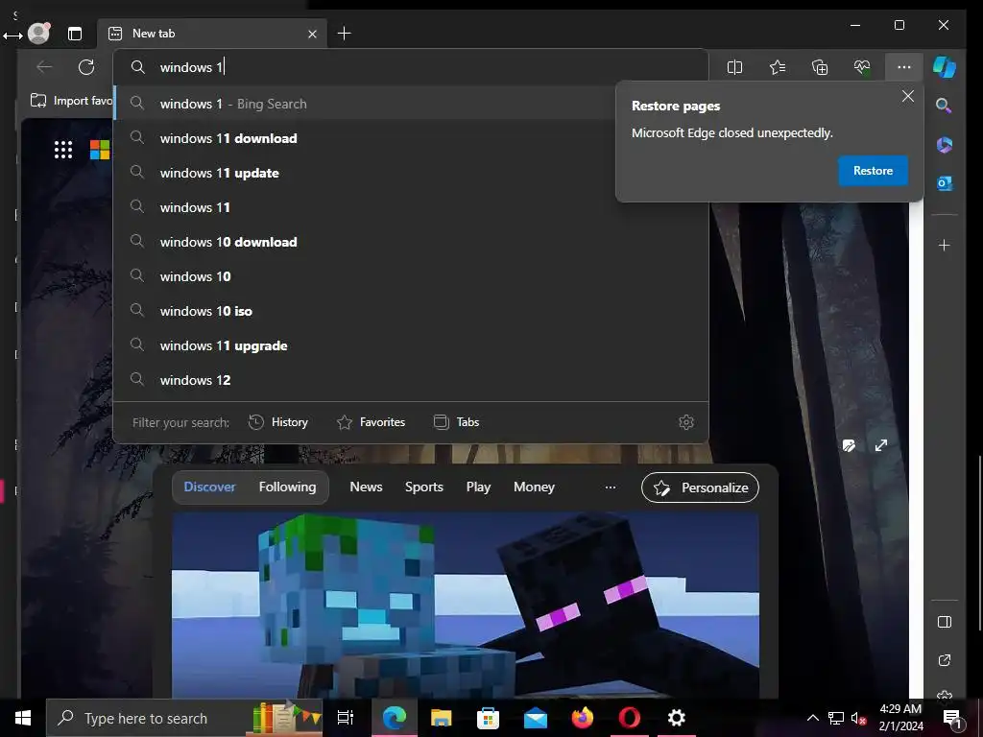Select the plain windows 10 suggestion
Image resolution: width=983 pixels, height=737 pixels.
(411, 276)
